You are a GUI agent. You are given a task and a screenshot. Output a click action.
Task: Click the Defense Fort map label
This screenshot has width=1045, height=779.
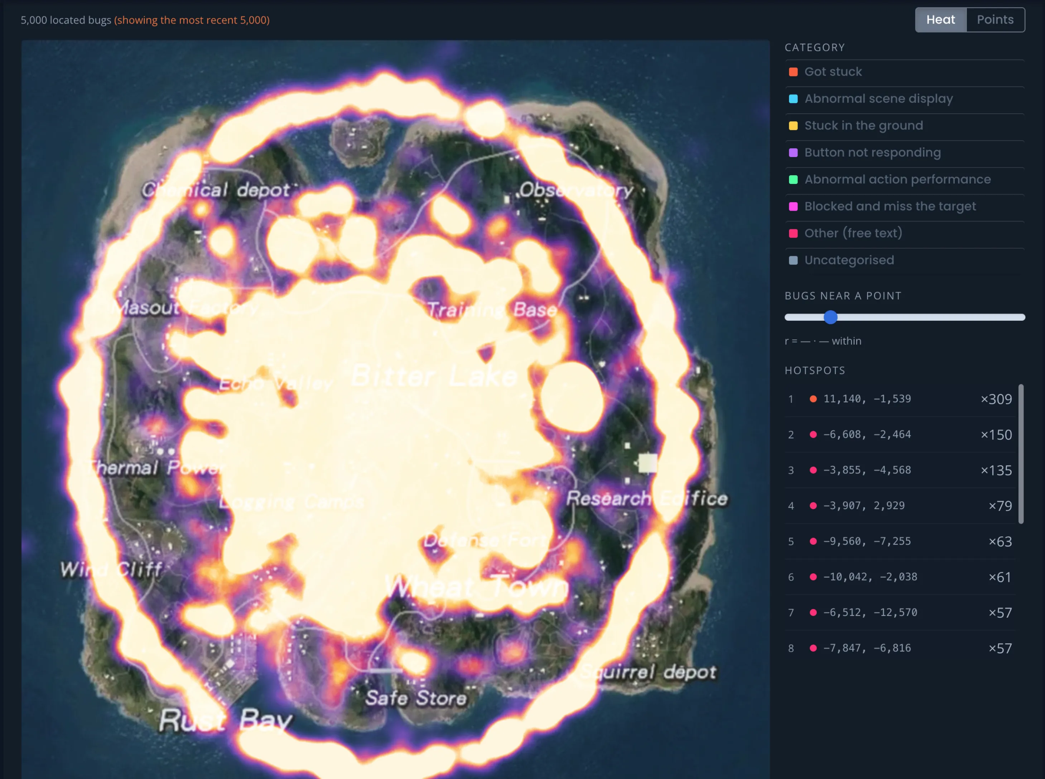485,540
